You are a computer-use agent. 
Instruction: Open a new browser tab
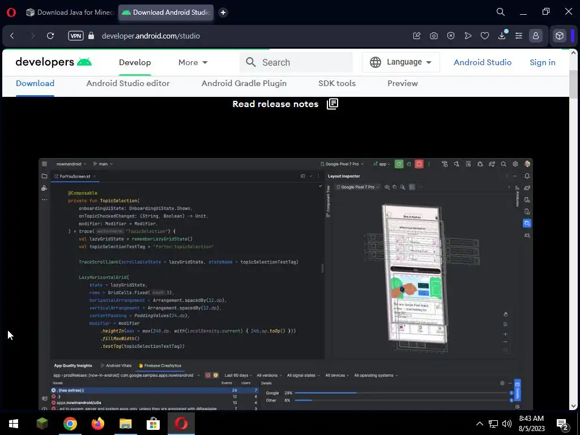(x=223, y=12)
